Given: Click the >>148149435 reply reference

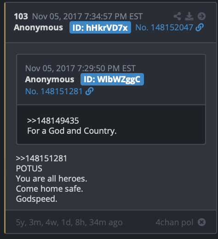Looking at the screenshot, I should point(53,120).
